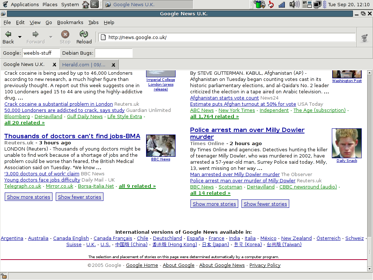Open 'Afghanistan starts vote count' link
Screen dimensions: 373x280
point(224,98)
